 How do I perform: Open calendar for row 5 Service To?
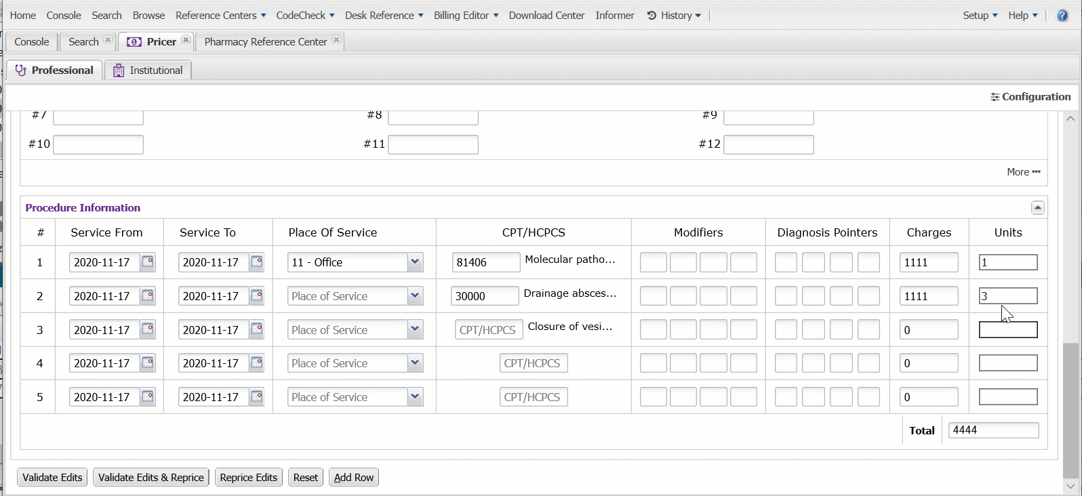pyautogui.click(x=256, y=397)
